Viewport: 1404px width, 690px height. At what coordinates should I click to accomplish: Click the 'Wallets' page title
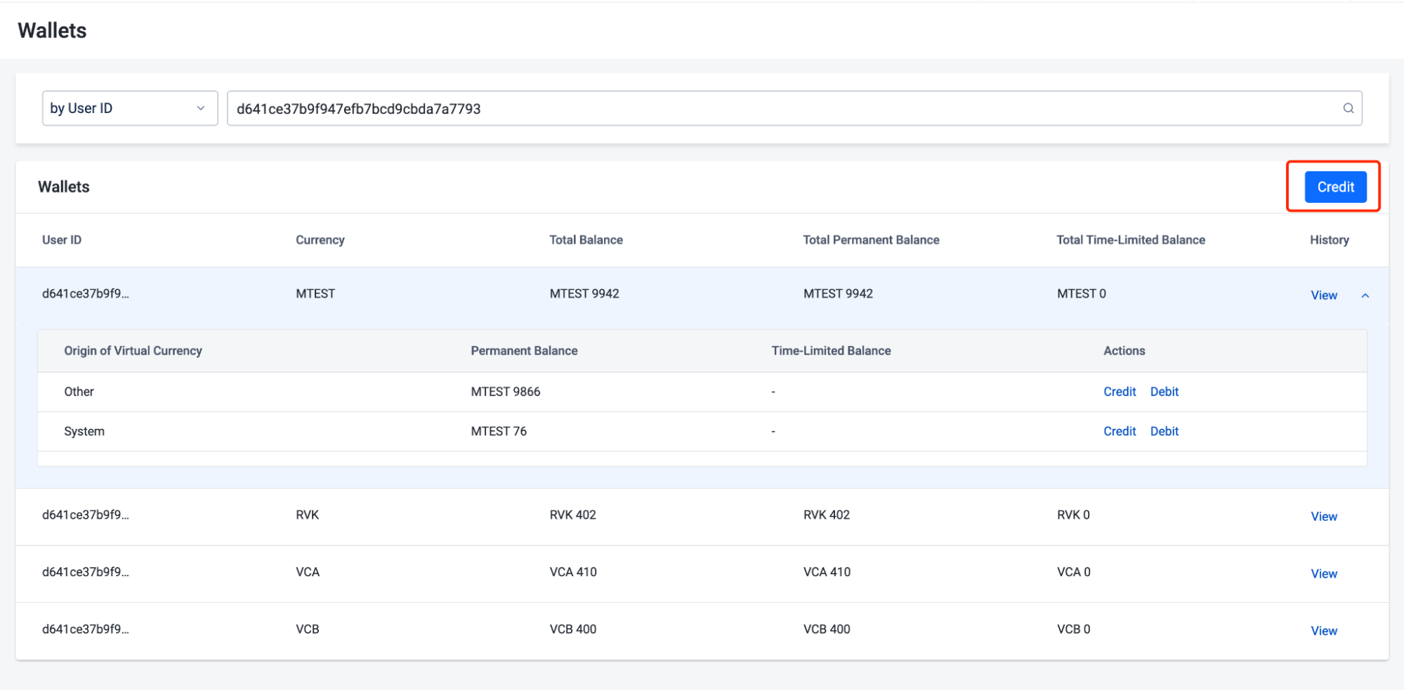[x=52, y=30]
